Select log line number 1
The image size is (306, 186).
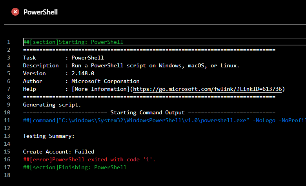(9, 42)
